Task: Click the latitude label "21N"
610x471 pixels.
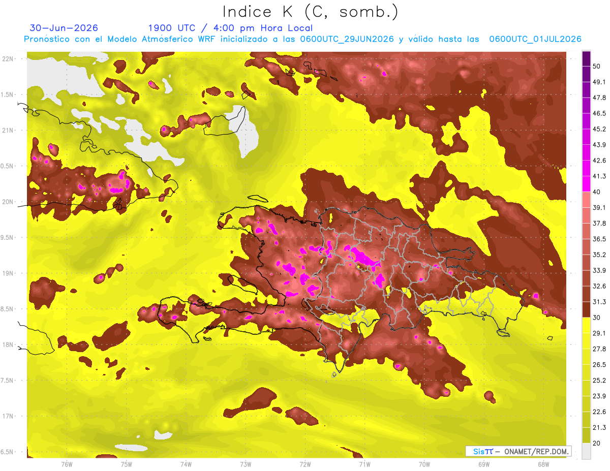Action: (x=7, y=130)
